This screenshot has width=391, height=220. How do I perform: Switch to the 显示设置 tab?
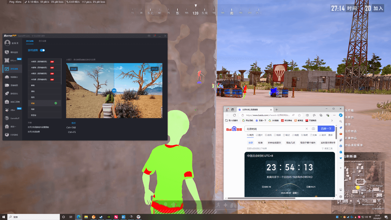coord(42,41)
